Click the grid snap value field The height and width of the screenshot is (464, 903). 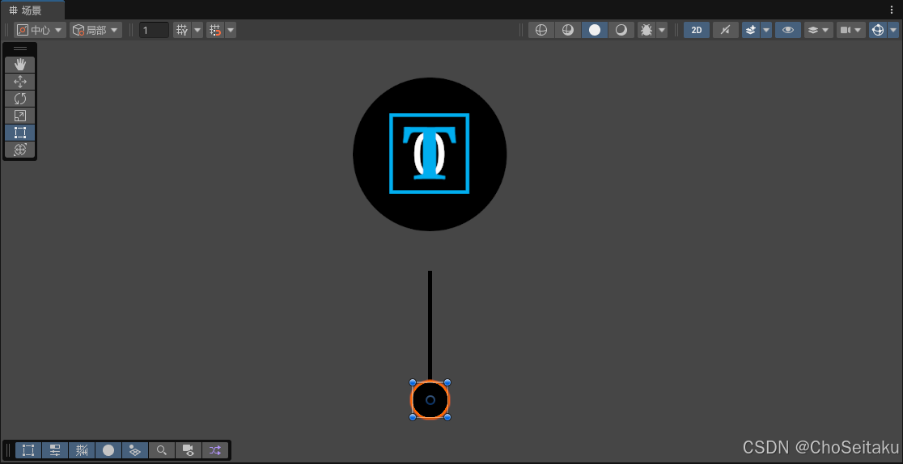[154, 30]
